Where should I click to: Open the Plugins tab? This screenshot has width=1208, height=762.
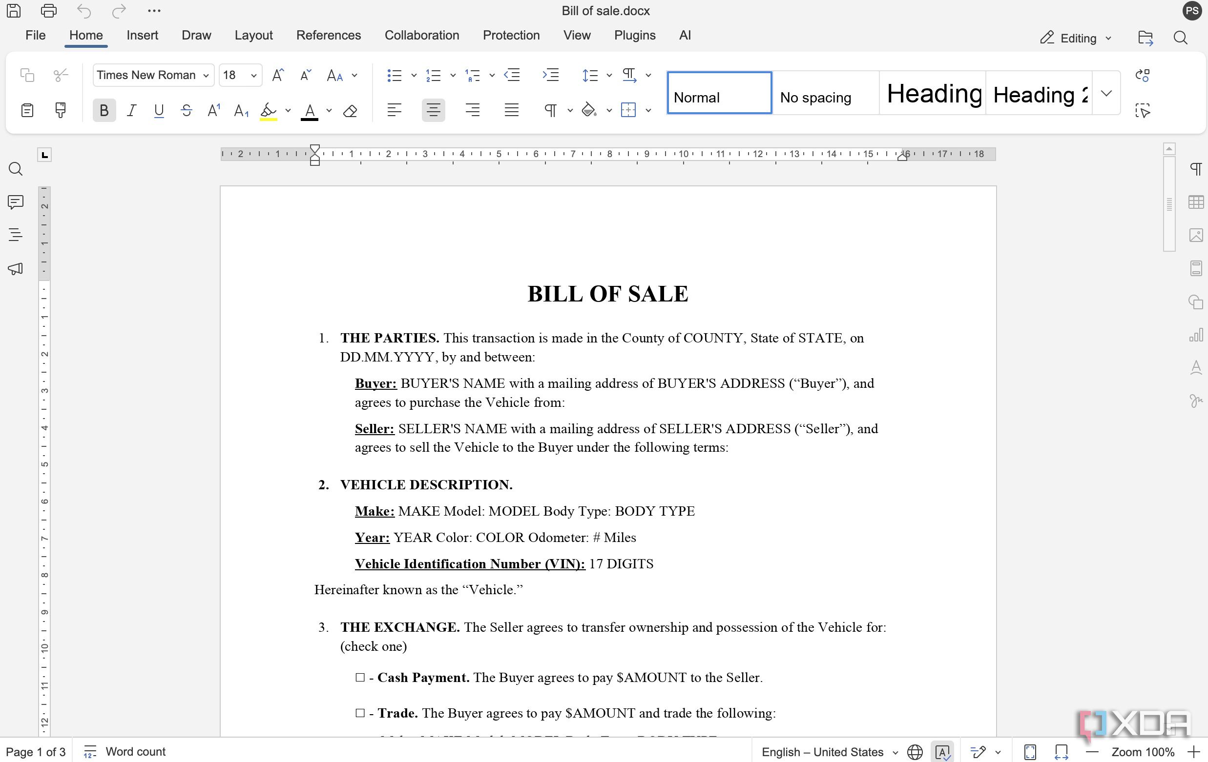pyautogui.click(x=635, y=35)
